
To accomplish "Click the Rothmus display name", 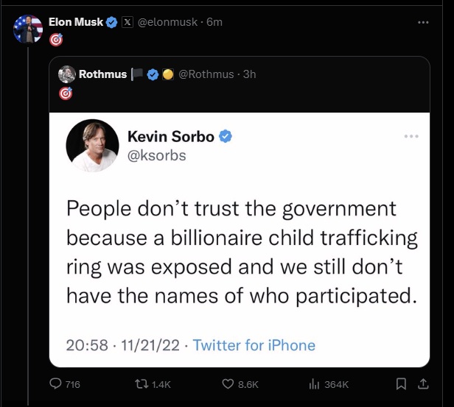I will point(103,74).
